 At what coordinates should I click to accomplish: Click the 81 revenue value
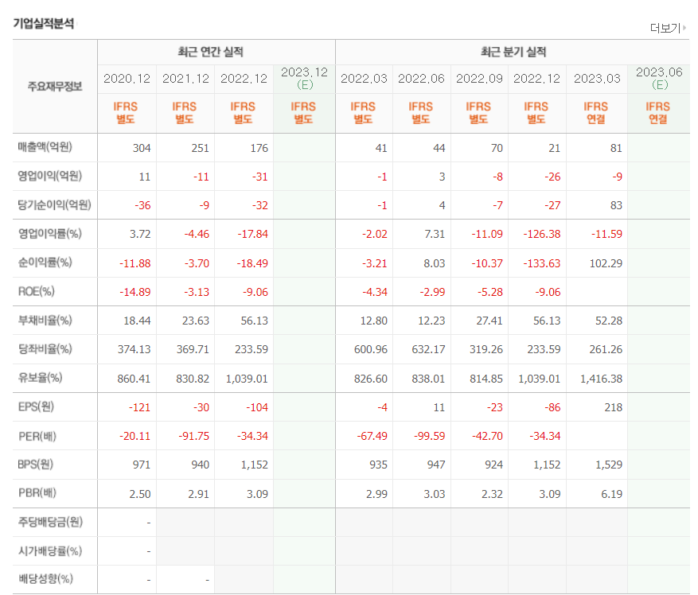(616, 148)
